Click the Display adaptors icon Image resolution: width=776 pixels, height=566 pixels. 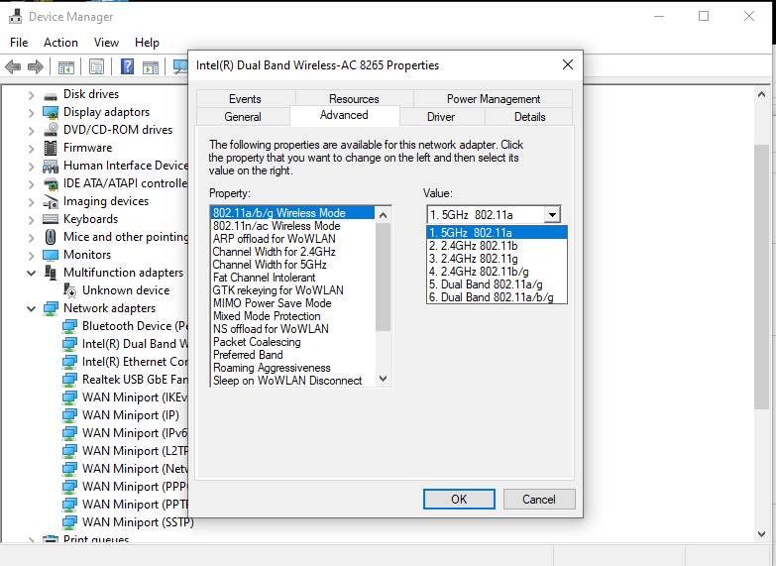pos(50,112)
